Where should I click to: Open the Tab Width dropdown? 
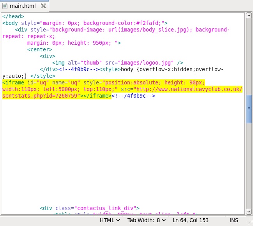coord(146,220)
